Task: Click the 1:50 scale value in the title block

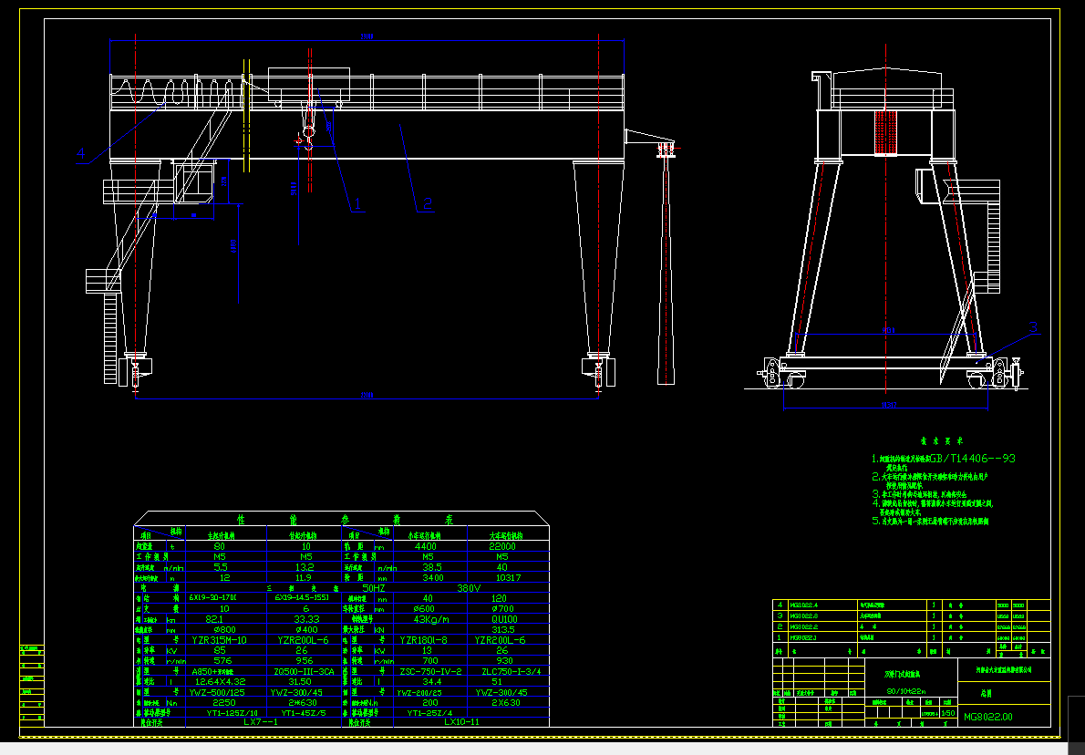Action: pos(946,713)
